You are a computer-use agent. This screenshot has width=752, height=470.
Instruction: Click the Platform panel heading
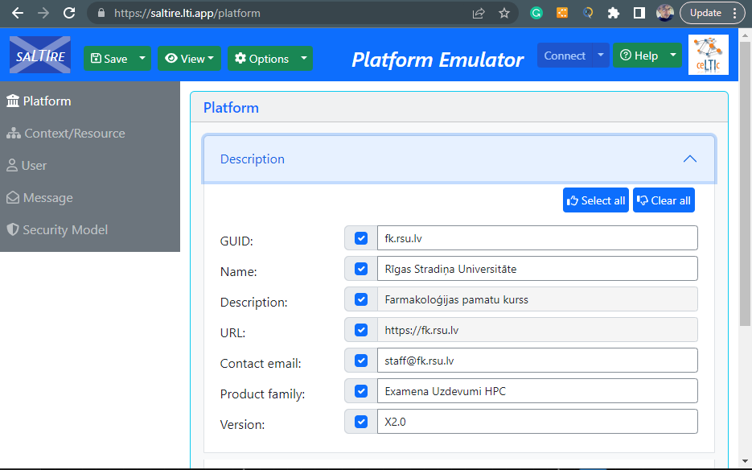(231, 108)
